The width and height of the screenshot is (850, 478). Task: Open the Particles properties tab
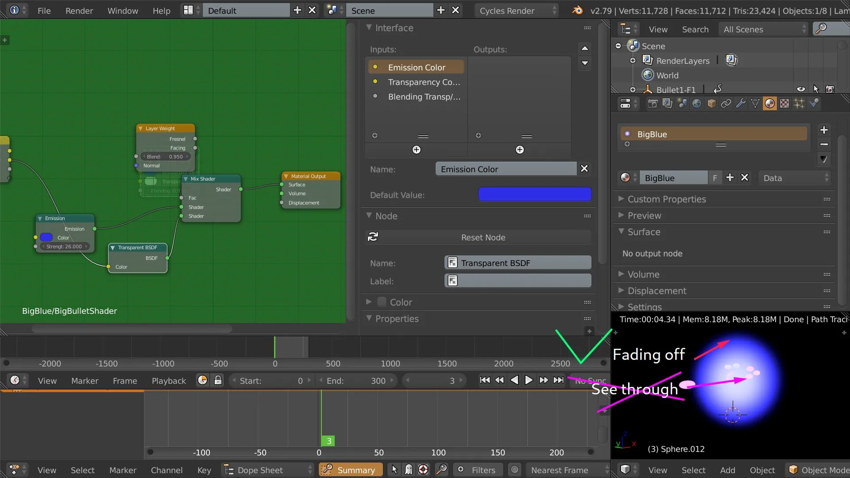pos(799,104)
